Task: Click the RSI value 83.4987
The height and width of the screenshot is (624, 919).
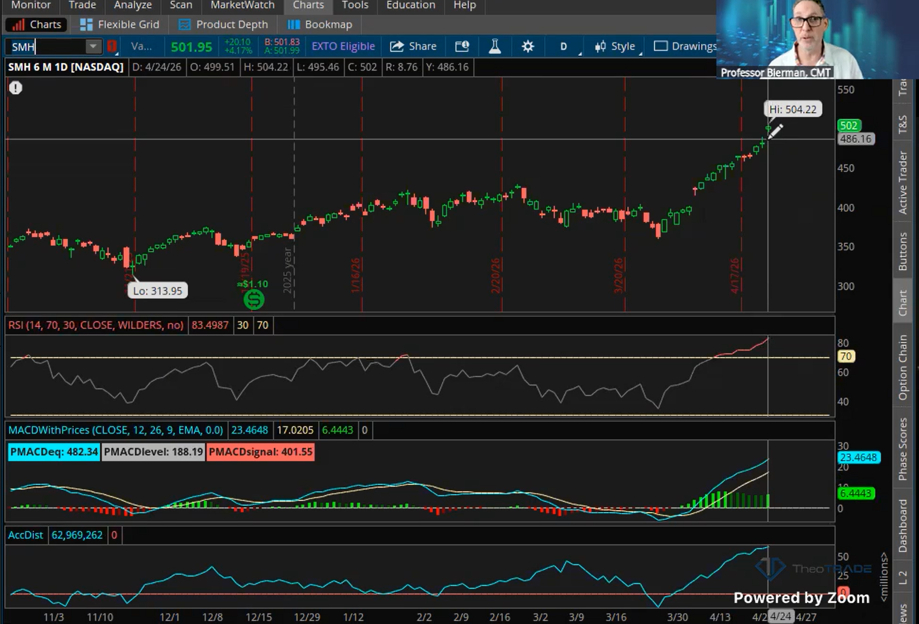Action: 210,325
